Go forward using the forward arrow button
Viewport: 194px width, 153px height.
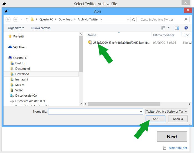coord(16,20)
